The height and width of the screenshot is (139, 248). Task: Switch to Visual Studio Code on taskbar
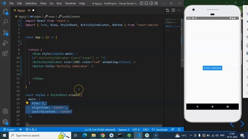(x=138, y=136)
